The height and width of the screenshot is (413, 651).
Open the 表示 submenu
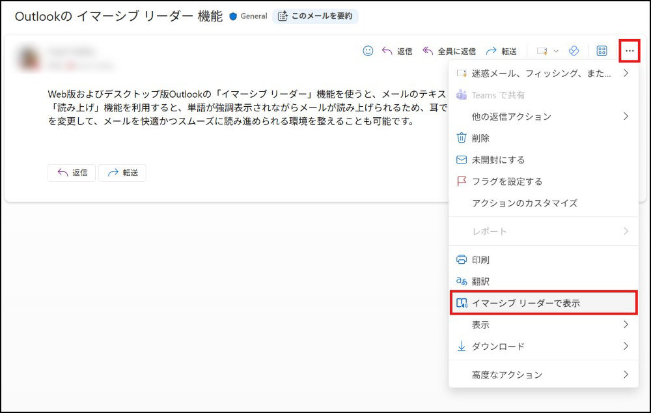click(x=544, y=325)
